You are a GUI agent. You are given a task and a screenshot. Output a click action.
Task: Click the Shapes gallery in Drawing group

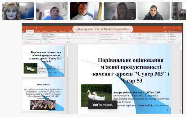point(128,37)
